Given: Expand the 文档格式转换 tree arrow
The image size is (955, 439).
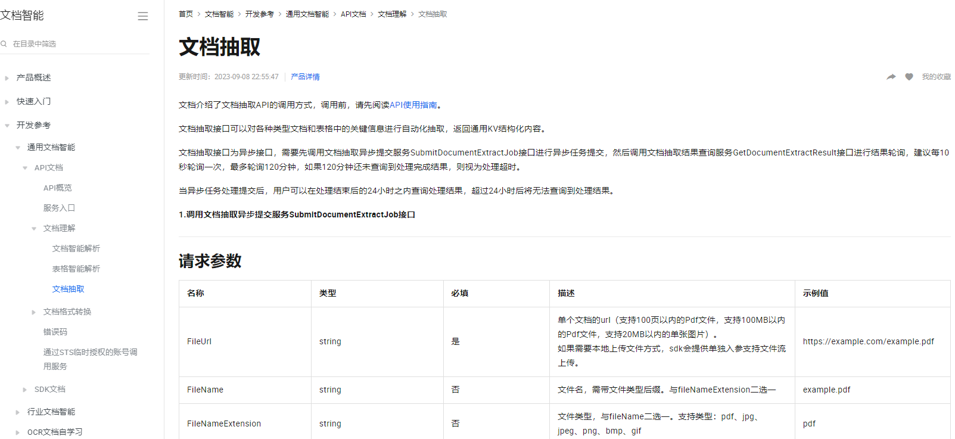Looking at the screenshot, I should coord(34,312).
